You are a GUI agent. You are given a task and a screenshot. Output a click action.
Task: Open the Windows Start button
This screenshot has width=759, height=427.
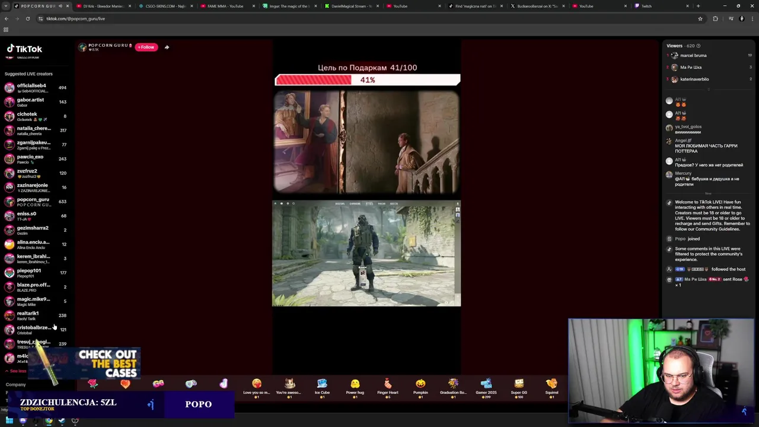click(x=9, y=420)
